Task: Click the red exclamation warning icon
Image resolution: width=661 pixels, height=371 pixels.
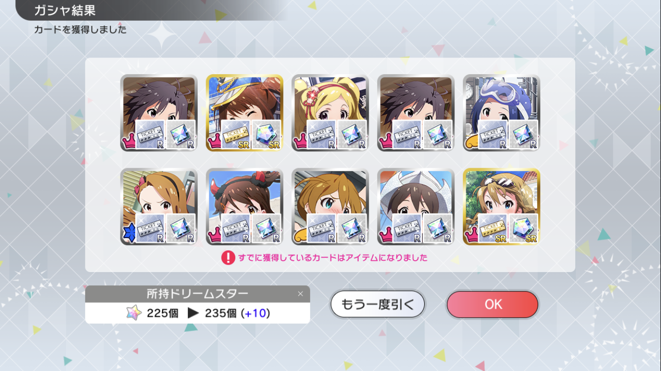Action: click(x=228, y=258)
